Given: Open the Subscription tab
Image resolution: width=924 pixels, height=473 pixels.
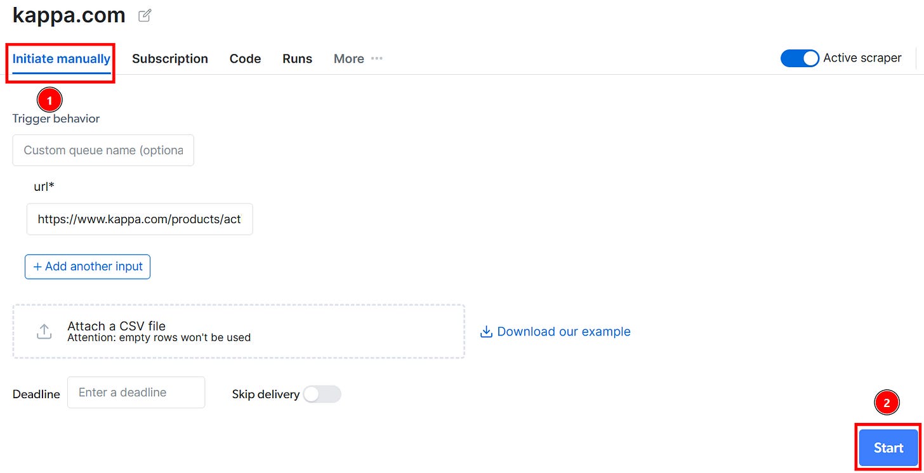Looking at the screenshot, I should tap(170, 58).
